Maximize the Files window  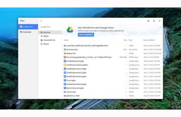tap(154, 21)
